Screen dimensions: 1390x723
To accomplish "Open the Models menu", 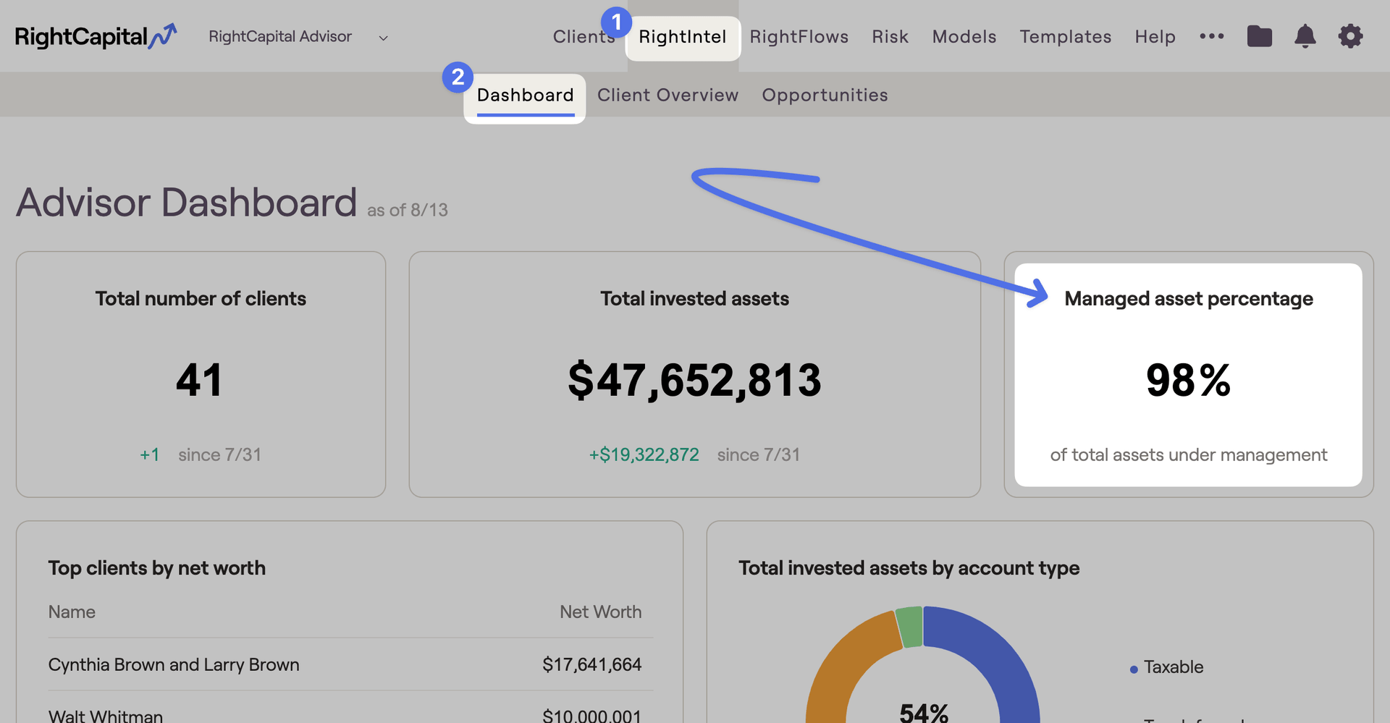I will pyautogui.click(x=964, y=37).
